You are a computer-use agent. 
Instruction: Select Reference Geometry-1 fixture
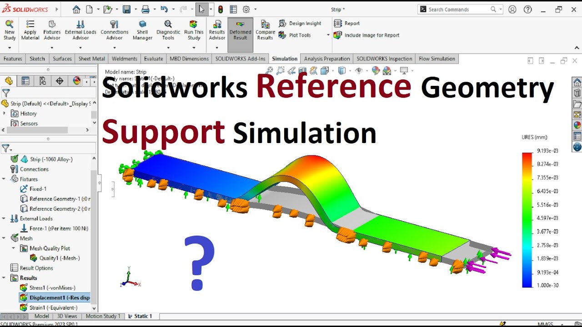pyautogui.click(x=55, y=199)
